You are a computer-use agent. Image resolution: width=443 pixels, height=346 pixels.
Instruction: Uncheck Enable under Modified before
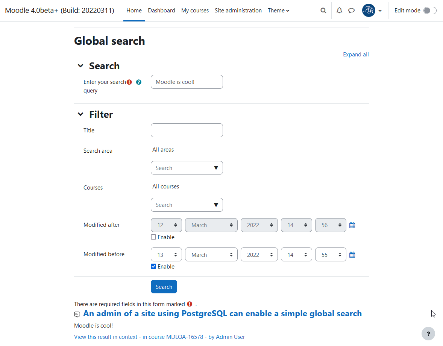pos(153,266)
